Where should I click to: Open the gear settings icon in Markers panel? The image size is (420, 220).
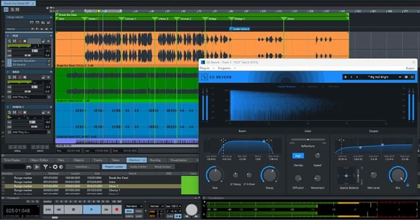[x=55, y=167]
